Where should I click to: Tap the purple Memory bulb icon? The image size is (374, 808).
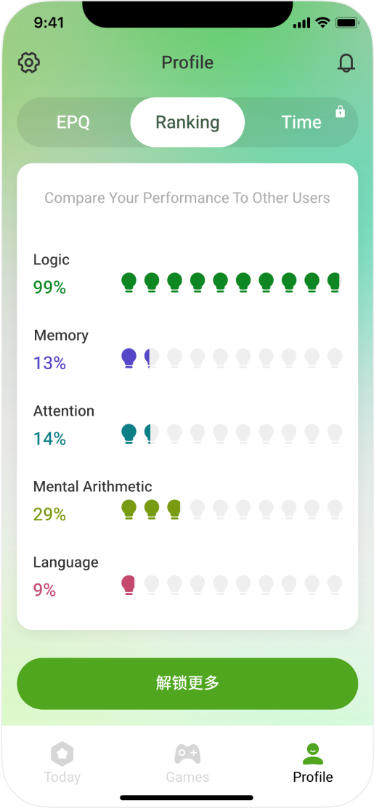point(129,359)
